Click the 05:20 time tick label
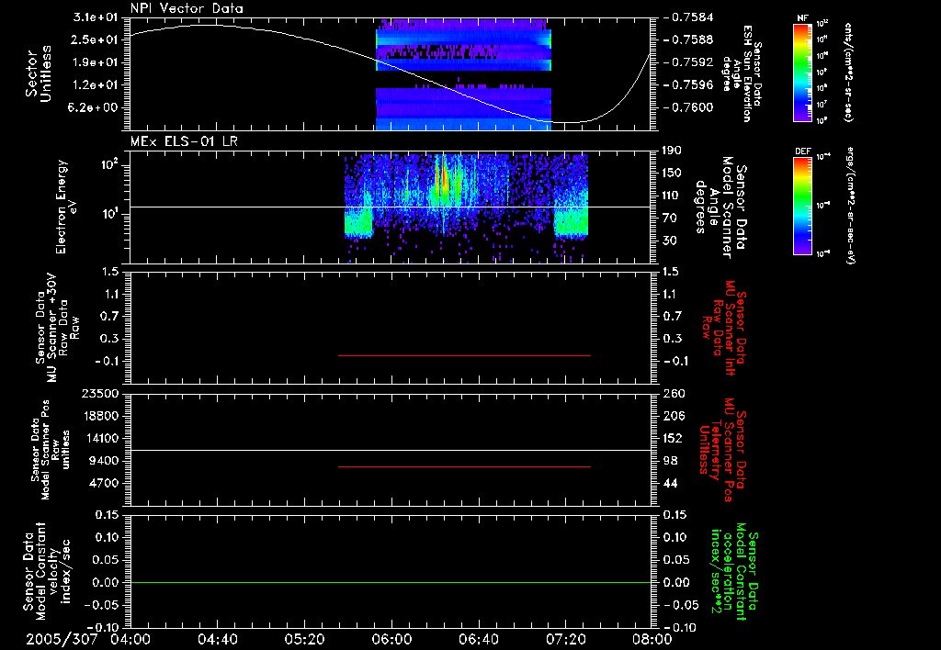This screenshot has width=941, height=650. point(304,639)
